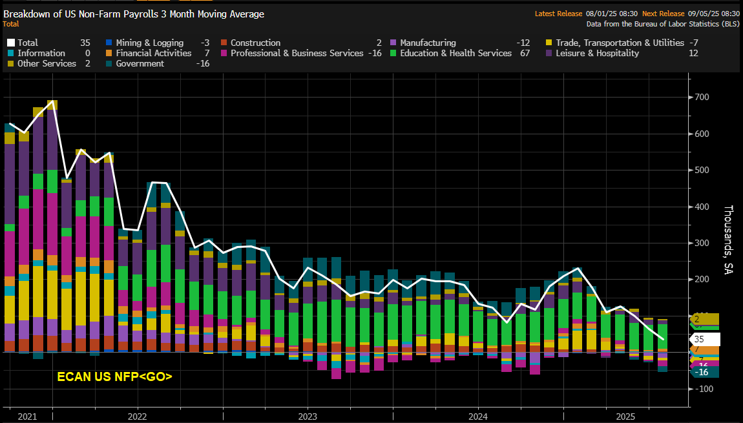Screen dimensions: 743x423
Task: Click the Latest Release label
Action: (x=560, y=14)
